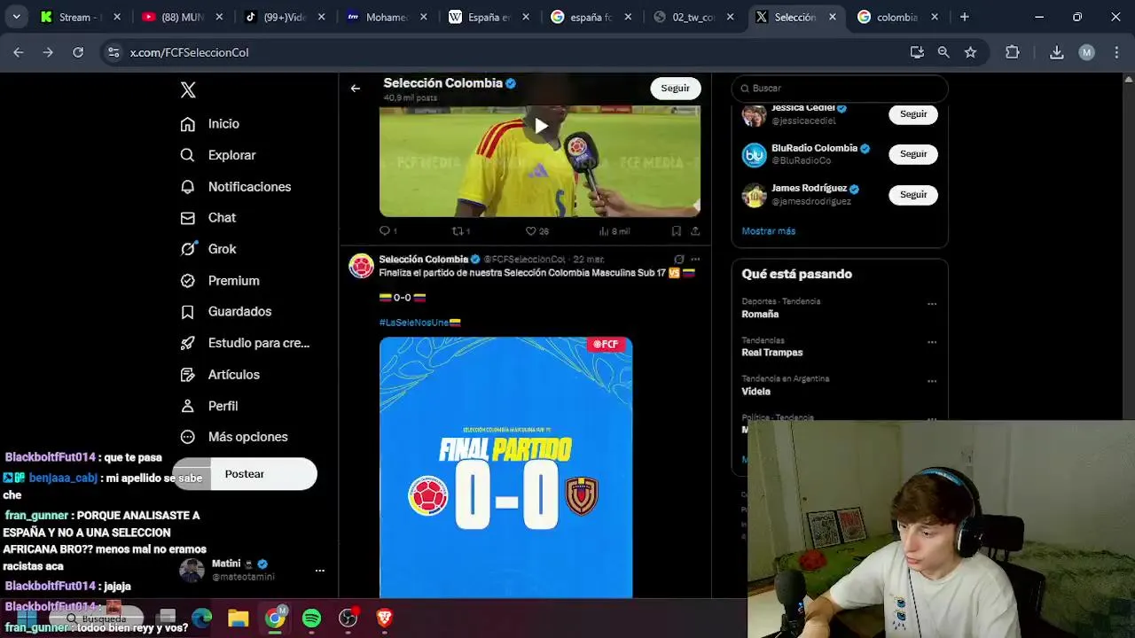Open the Chat envelope icon

point(188,218)
